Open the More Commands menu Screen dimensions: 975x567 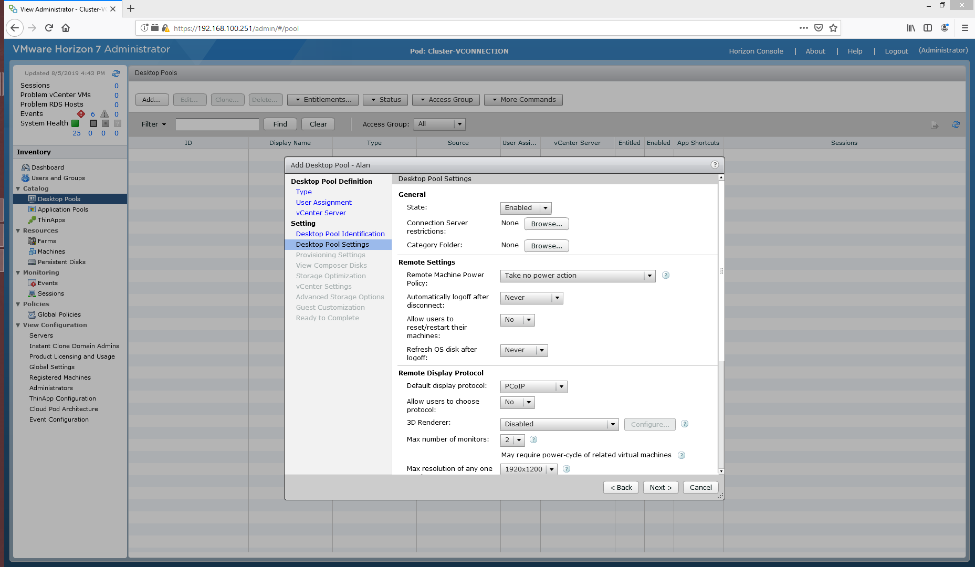(523, 100)
